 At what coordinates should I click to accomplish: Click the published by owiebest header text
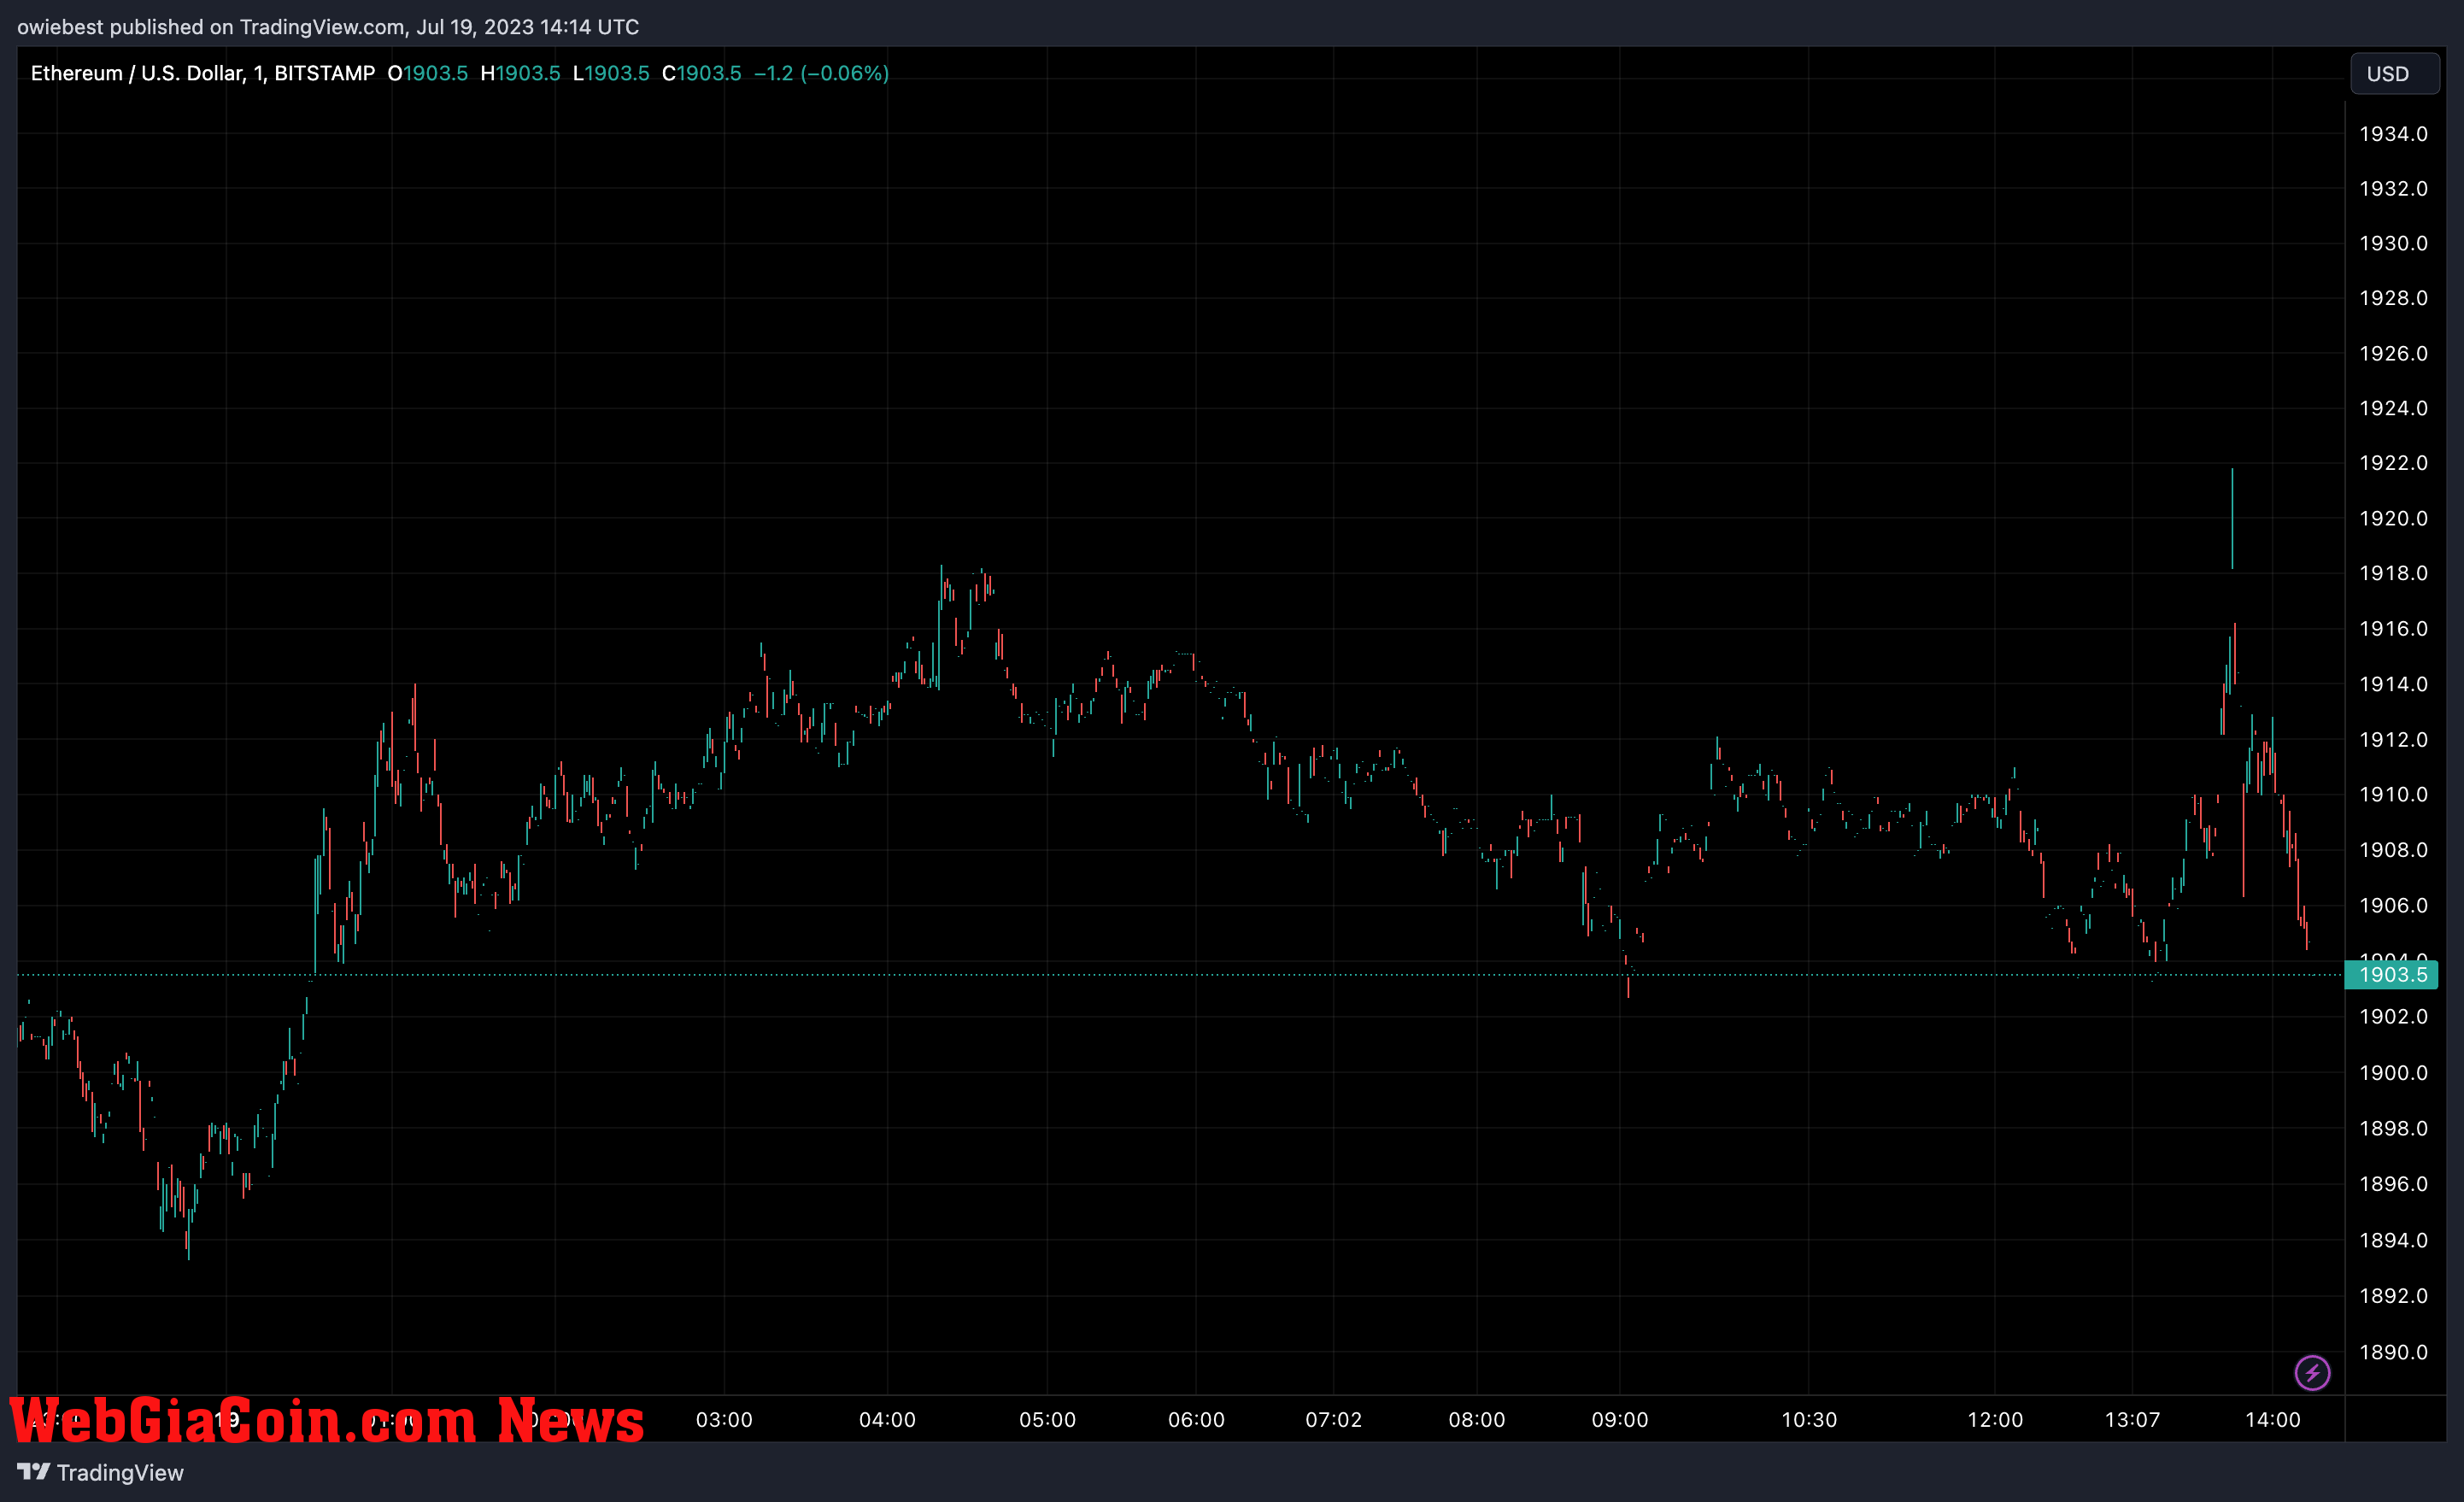[x=328, y=27]
